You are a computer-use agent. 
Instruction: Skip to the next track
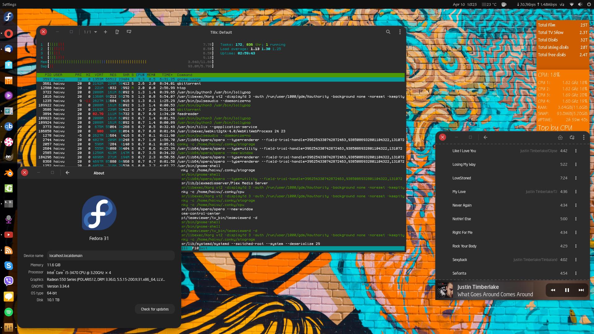click(x=581, y=290)
